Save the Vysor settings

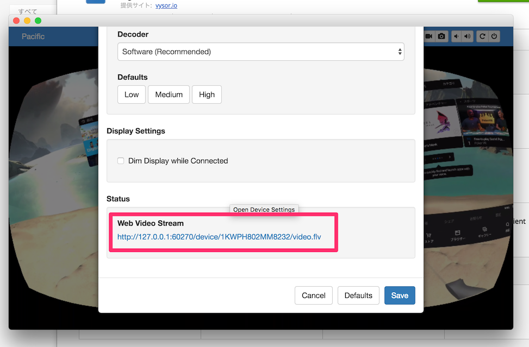point(400,295)
